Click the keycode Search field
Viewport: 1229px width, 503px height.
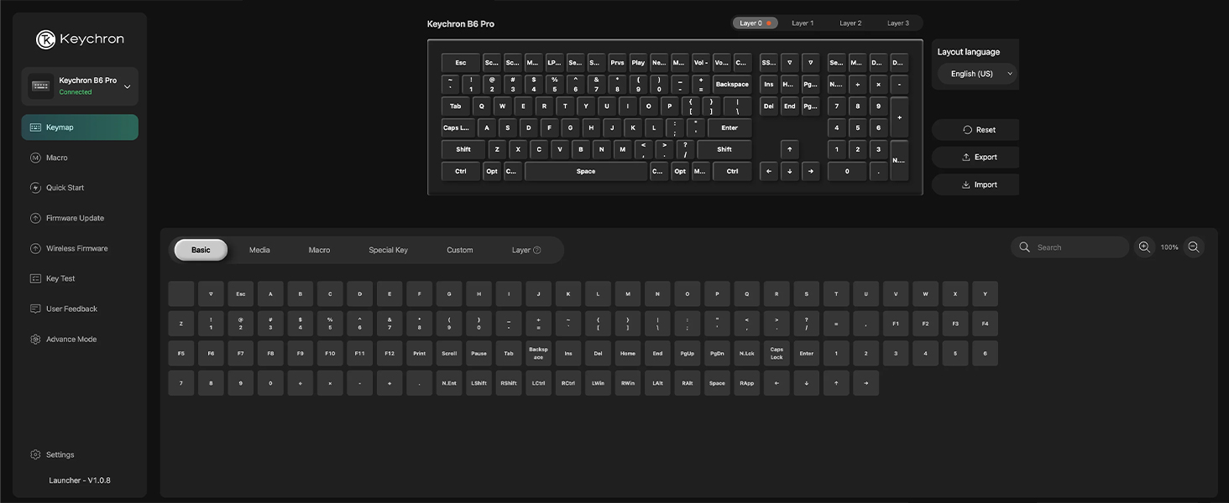(x=1069, y=247)
